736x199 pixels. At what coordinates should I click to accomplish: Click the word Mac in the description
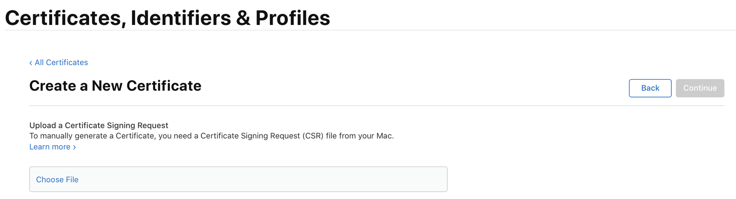pyautogui.click(x=384, y=136)
